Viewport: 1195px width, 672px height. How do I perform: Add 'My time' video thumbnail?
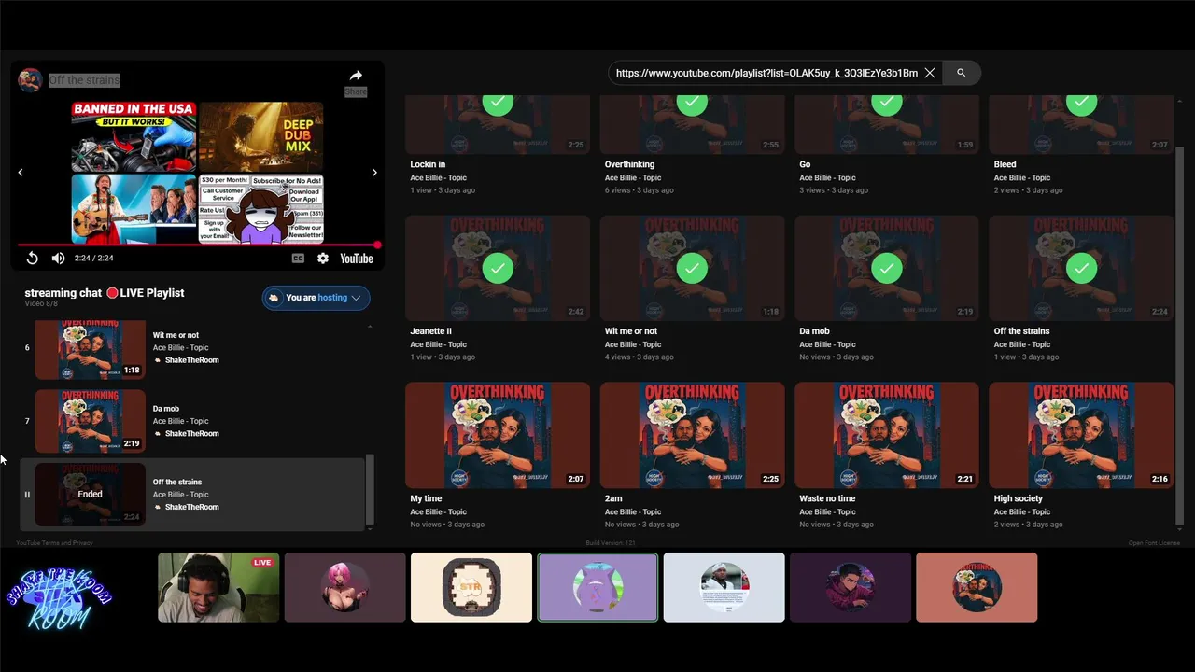pyautogui.click(x=498, y=435)
